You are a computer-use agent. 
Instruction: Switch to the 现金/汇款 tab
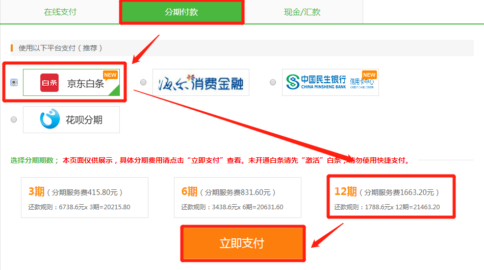pos(302,12)
